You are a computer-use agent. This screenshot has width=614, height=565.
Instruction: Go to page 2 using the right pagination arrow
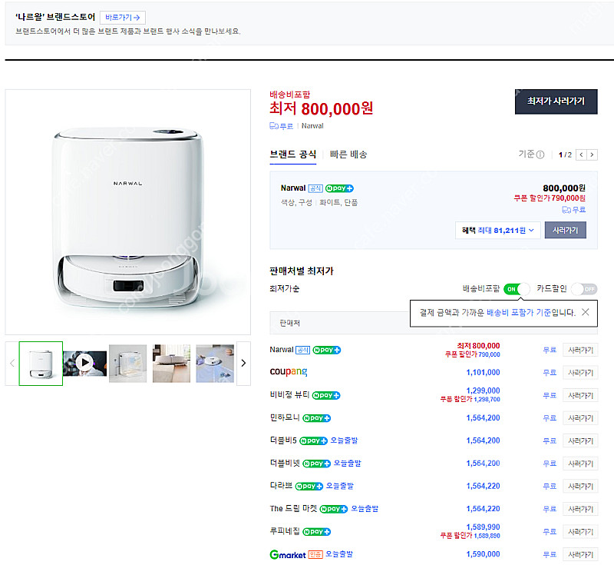pyautogui.click(x=592, y=154)
